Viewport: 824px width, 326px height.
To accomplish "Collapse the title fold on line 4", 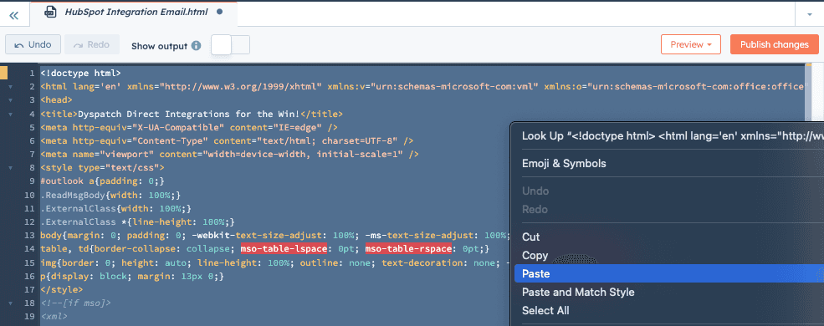I will coord(11,114).
